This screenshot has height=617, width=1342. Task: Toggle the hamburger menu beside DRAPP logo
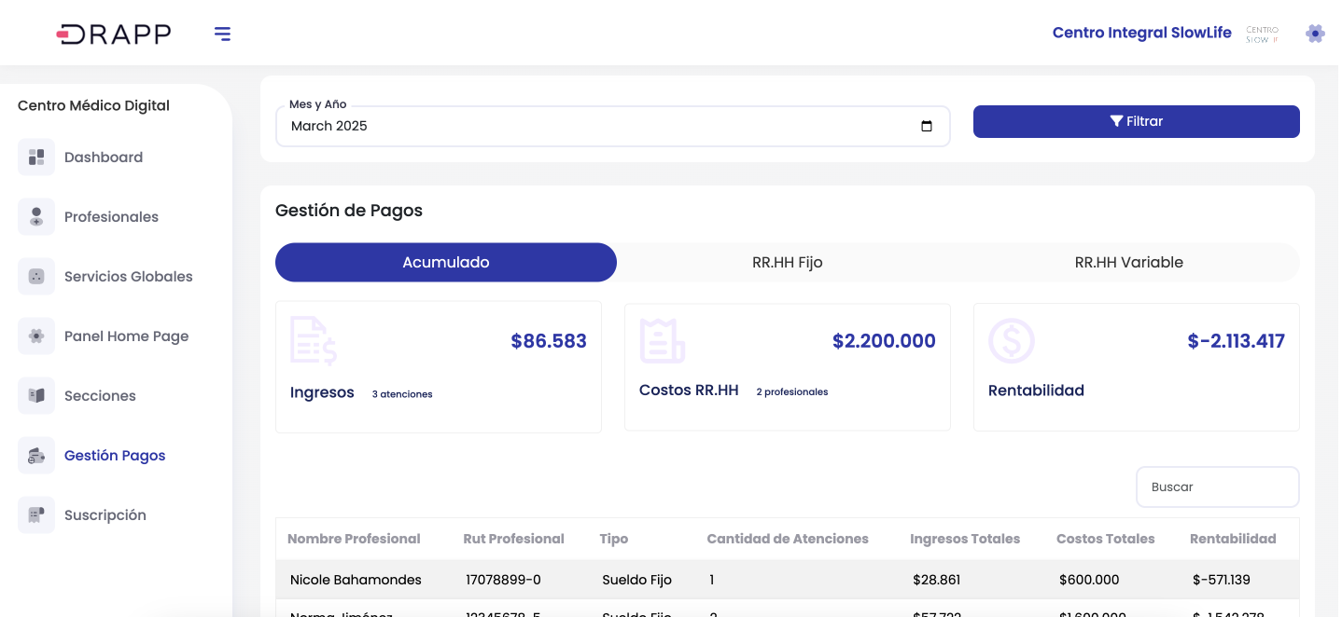(x=222, y=34)
